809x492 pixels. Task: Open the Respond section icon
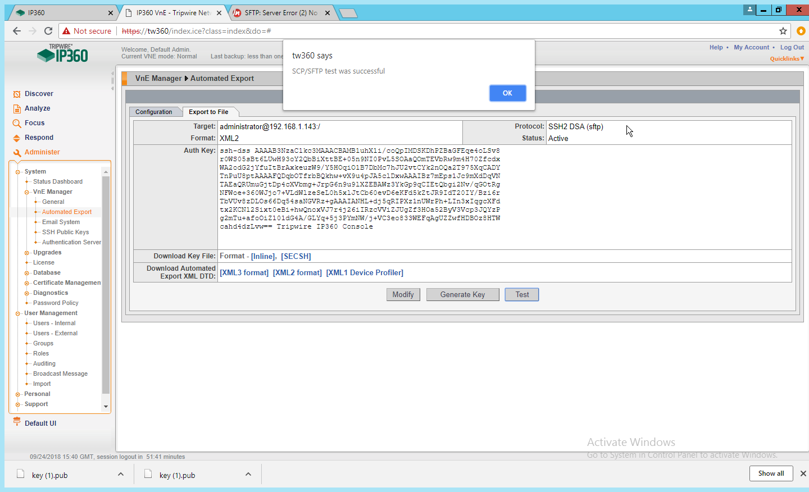point(17,138)
